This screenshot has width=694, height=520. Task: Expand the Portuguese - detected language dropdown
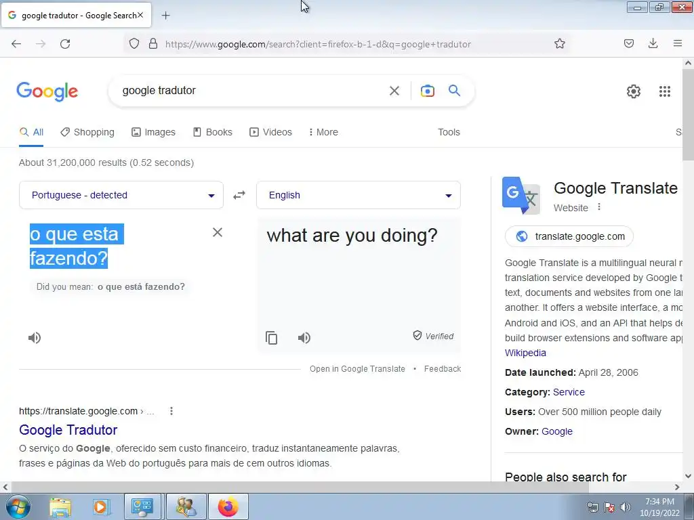[121, 195]
